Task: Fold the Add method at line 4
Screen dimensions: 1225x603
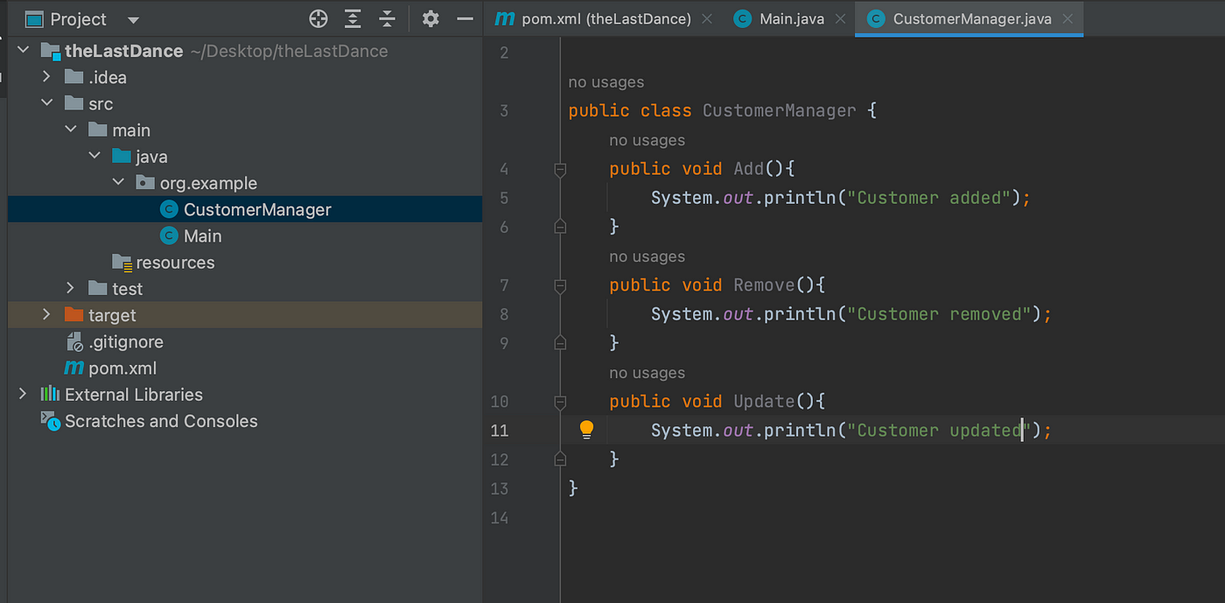Action: pyautogui.click(x=560, y=169)
